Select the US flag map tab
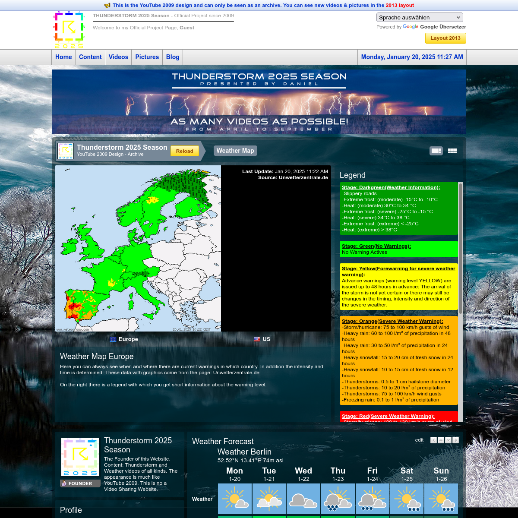The width and height of the screenshot is (518, 518). (262, 339)
